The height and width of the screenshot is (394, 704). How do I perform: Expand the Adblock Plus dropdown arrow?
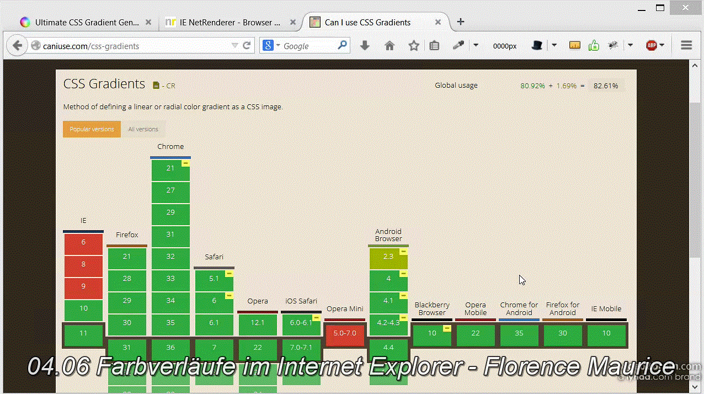tap(662, 46)
